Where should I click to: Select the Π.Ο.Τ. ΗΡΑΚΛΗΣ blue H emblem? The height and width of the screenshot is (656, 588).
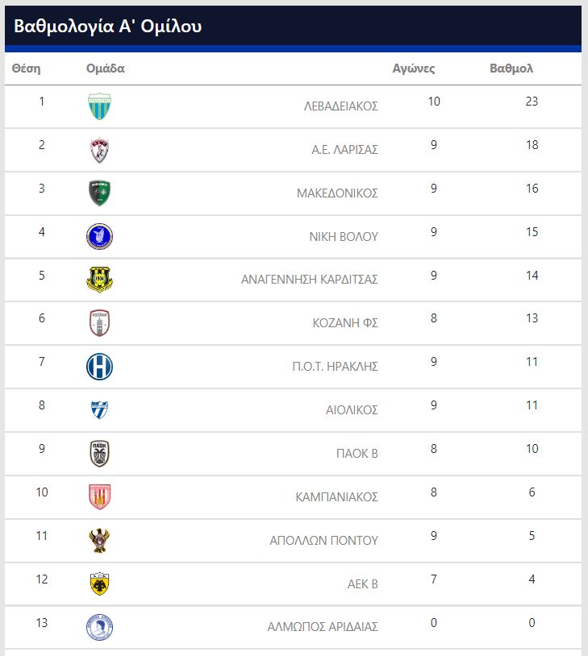pyautogui.click(x=100, y=367)
